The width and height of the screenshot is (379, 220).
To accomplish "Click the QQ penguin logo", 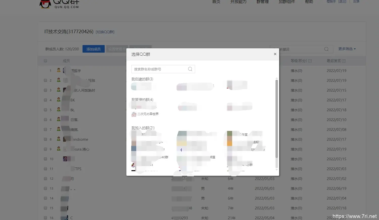I will click(x=45, y=4).
